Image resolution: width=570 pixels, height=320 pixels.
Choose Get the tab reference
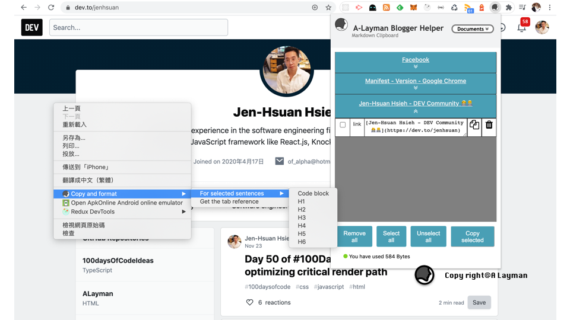[x=240, y=201]
